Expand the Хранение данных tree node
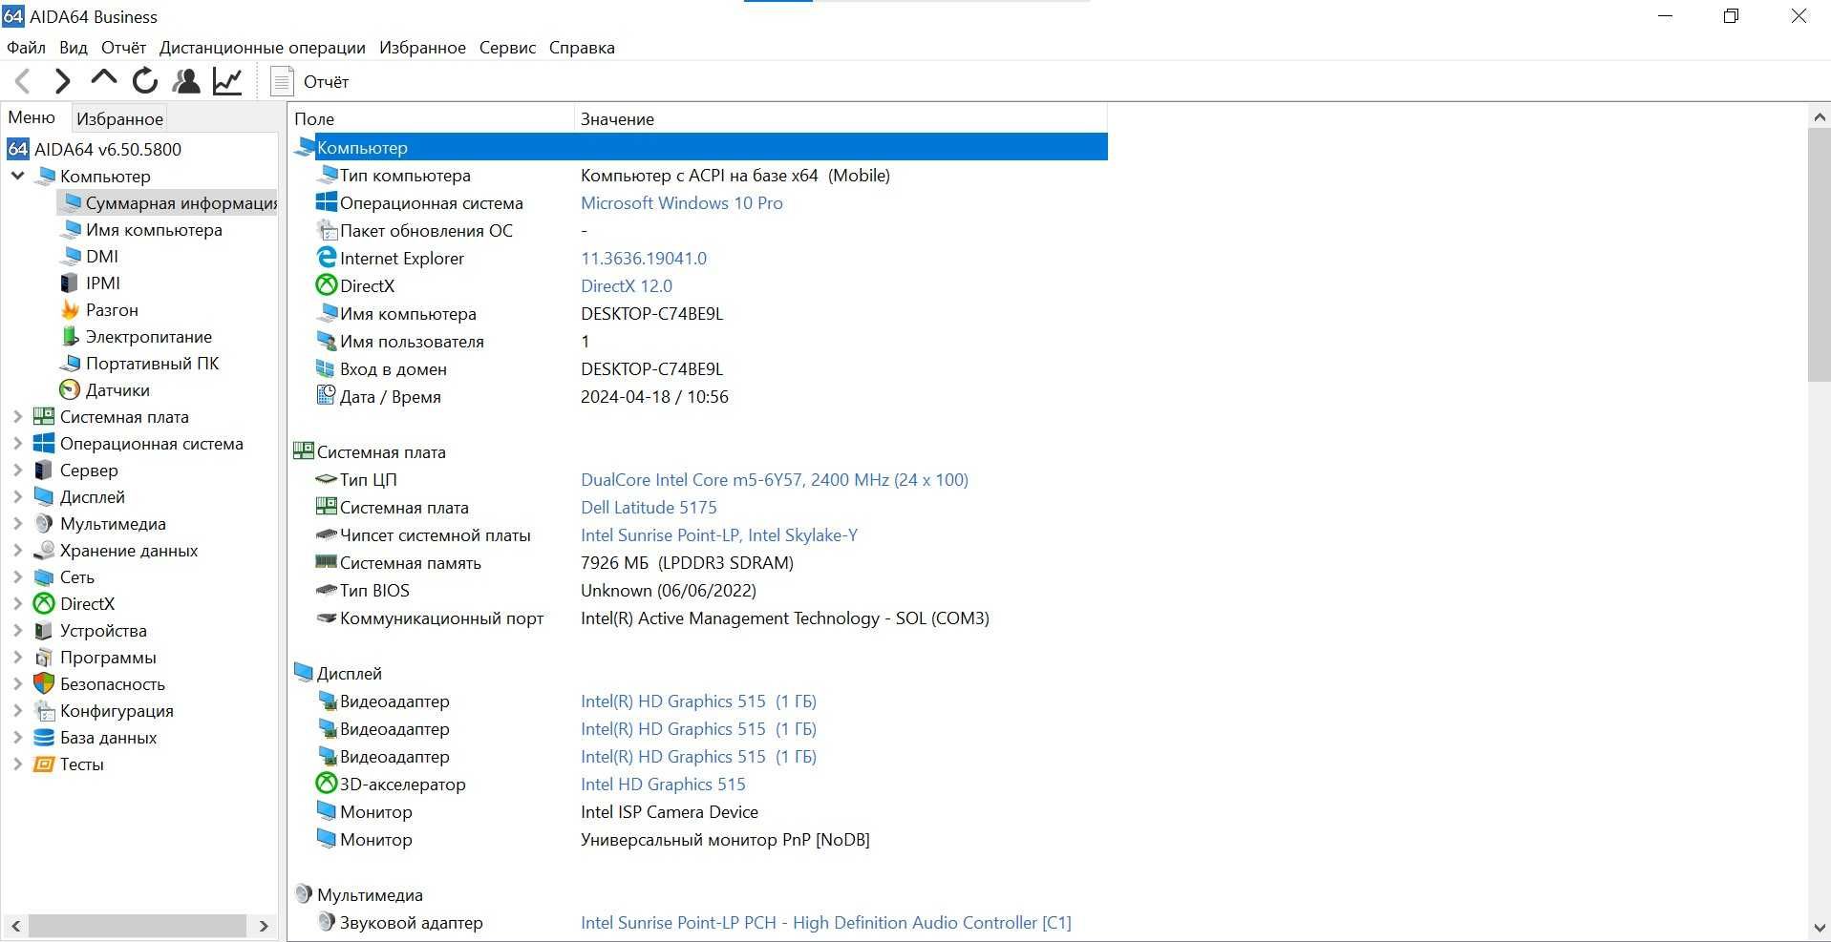The image size is (1831, 942). (x=17, y=551)
